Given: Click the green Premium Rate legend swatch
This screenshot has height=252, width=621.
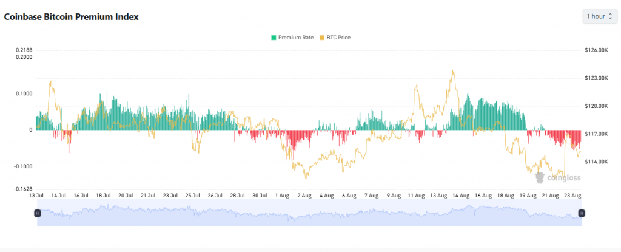Looking at the screenshot, I should tap(274, 38).
